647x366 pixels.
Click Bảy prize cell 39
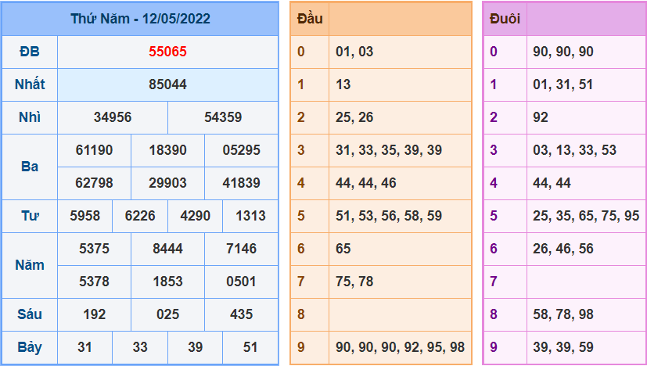click(195, 347)
